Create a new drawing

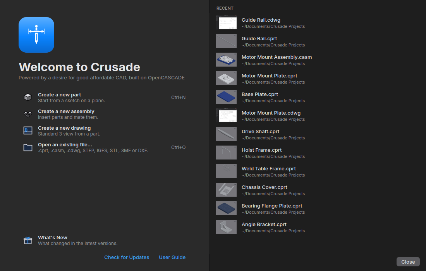(x=105, y=130)
